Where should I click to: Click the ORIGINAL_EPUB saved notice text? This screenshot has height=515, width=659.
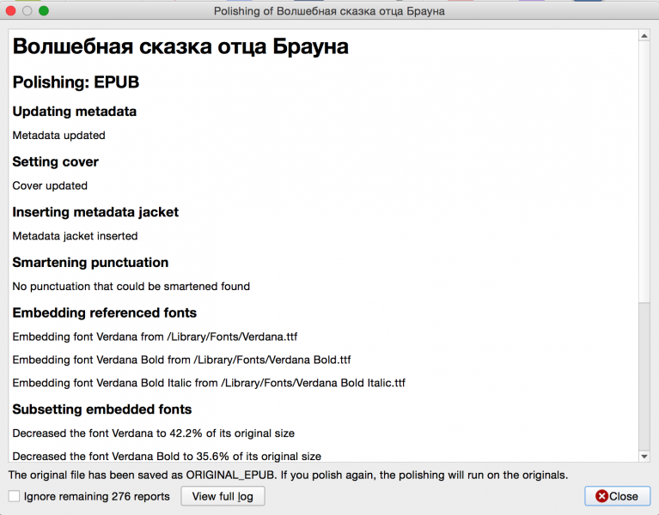[x=288, y=475]
